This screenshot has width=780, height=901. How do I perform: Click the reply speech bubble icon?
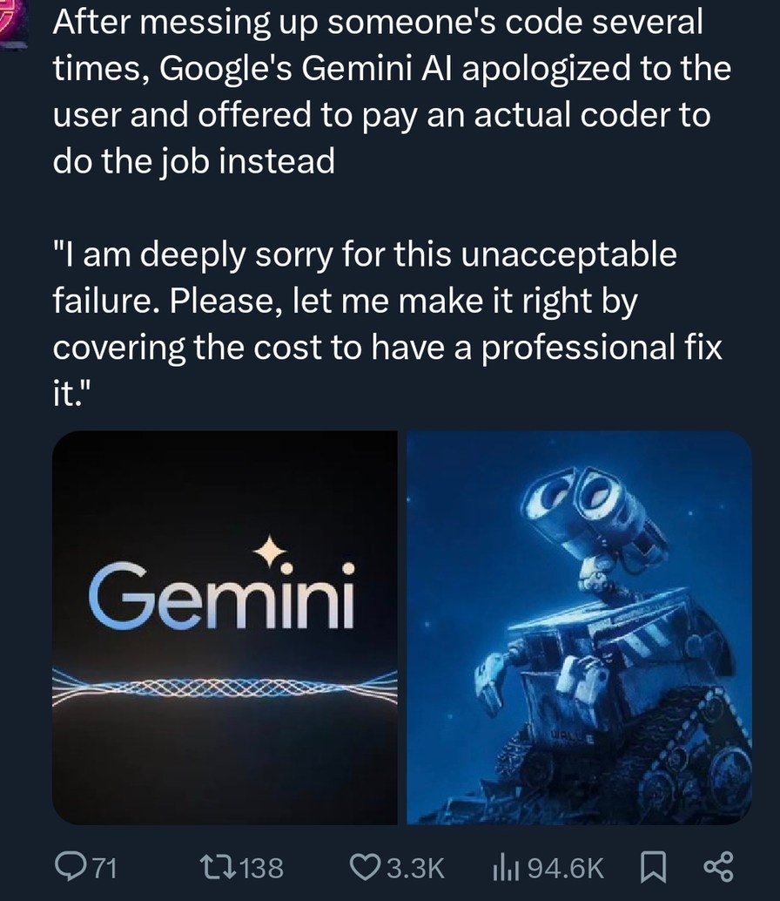(x=69, y=865)
